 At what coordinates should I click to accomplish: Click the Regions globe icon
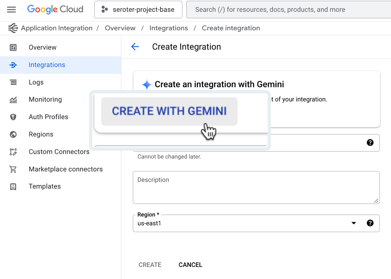pos(13,134)
